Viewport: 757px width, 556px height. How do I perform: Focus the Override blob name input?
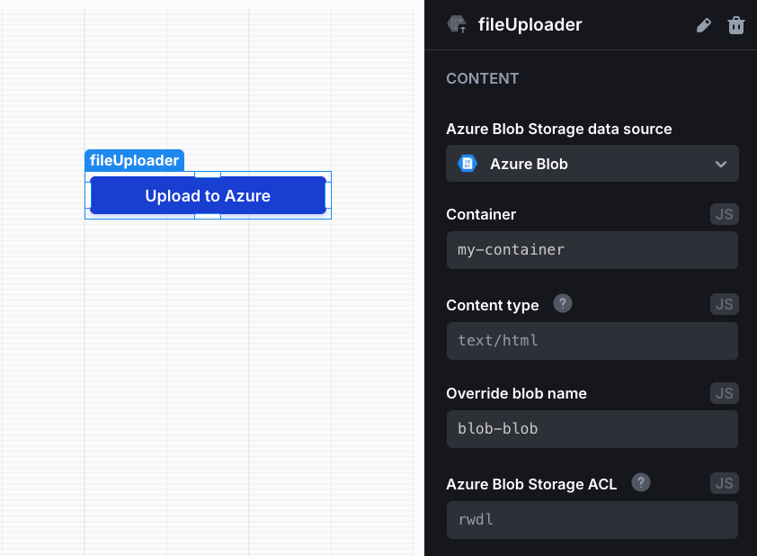click(x=592, y=429)
